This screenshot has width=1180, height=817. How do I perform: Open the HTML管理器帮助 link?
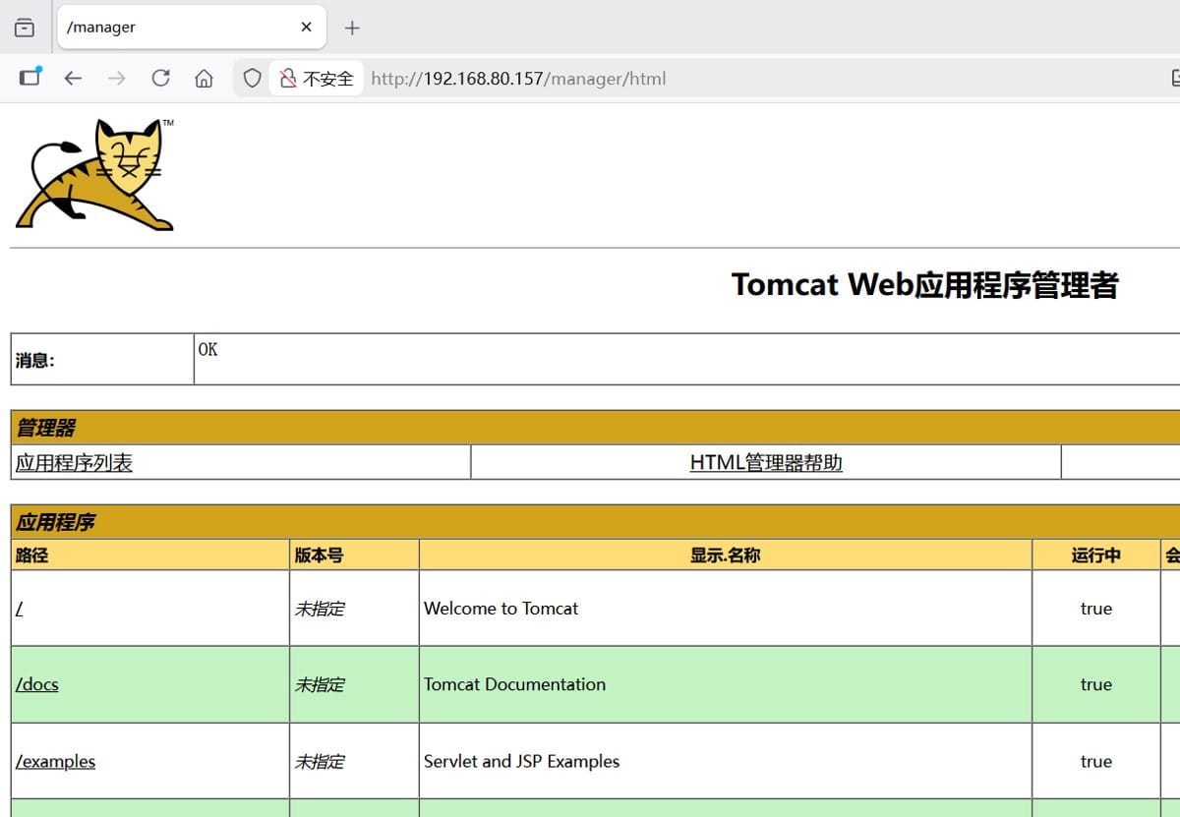click(766, 463)
